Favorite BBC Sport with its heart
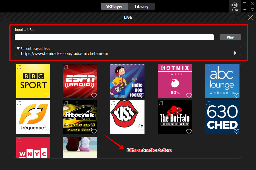 tap(47, 95)
